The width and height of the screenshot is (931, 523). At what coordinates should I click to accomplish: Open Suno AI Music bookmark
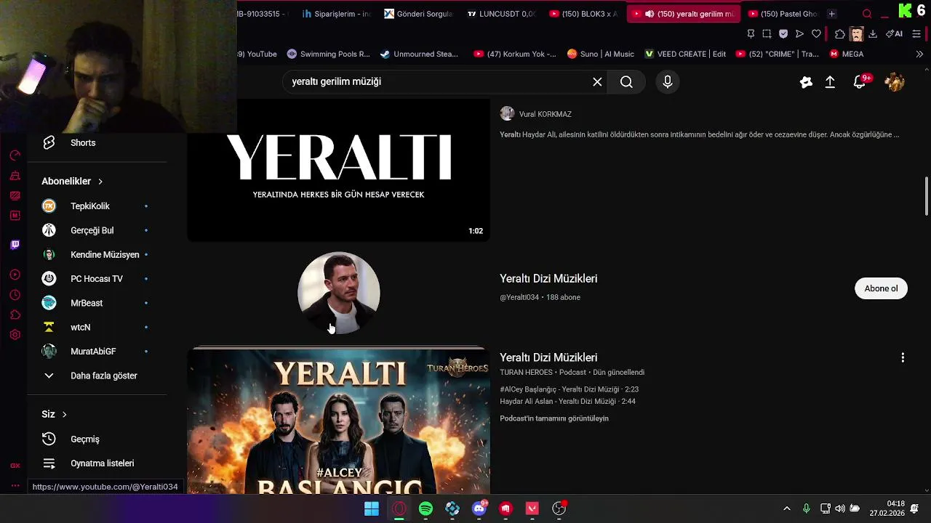601,54
